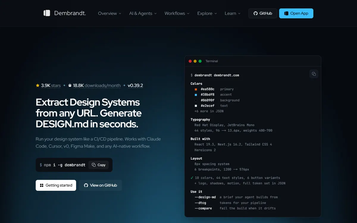
Task: Open the 18.8K downloads/month link
Action: click(x=97, y=85)
